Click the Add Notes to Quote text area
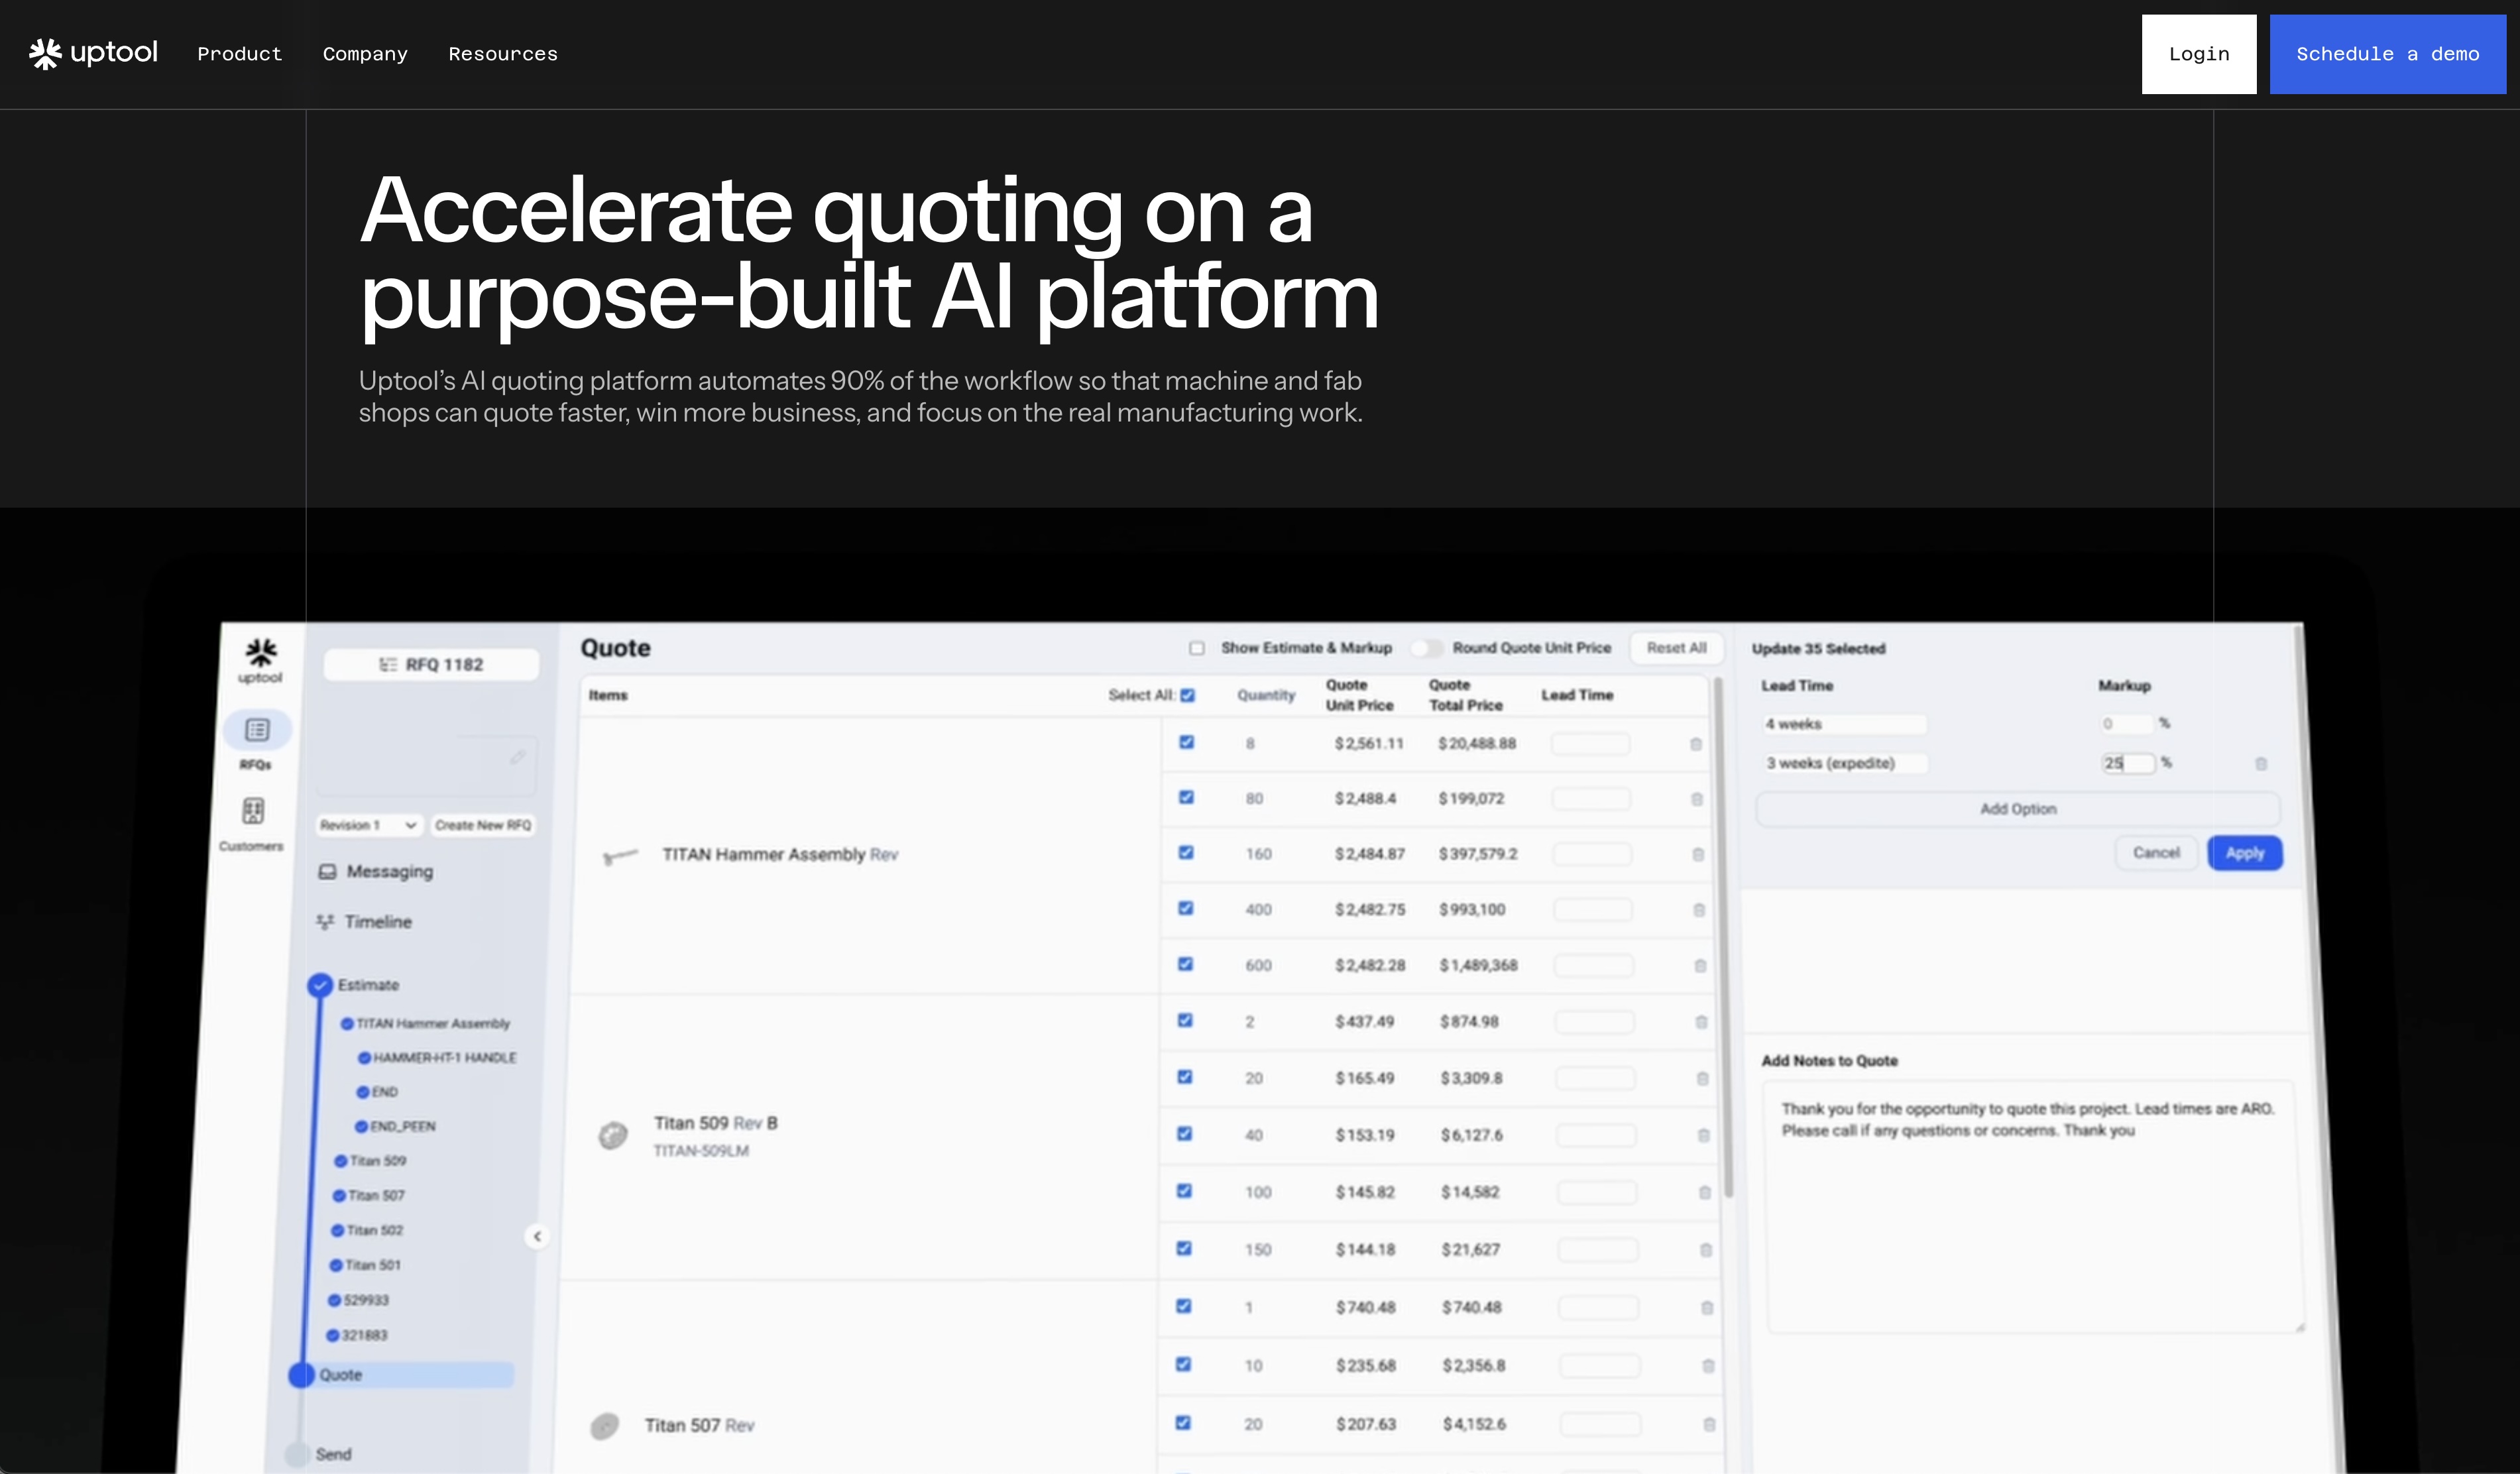 [2035, 1206]
